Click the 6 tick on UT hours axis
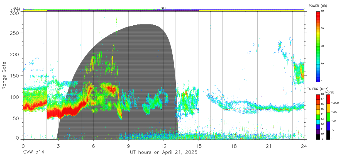Image resolution: width=342 pixels, height=158 pixels. pos(94,146)
